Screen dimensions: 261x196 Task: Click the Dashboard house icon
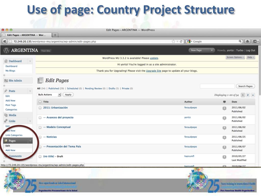coord(6,61)
